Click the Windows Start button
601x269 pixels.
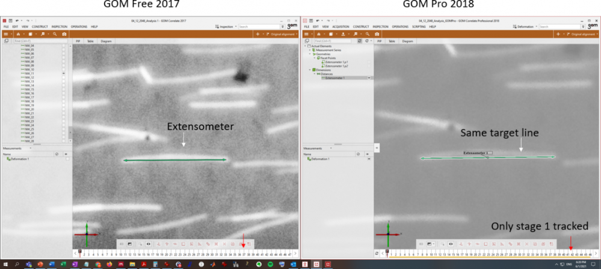click(x=6, y=264)
